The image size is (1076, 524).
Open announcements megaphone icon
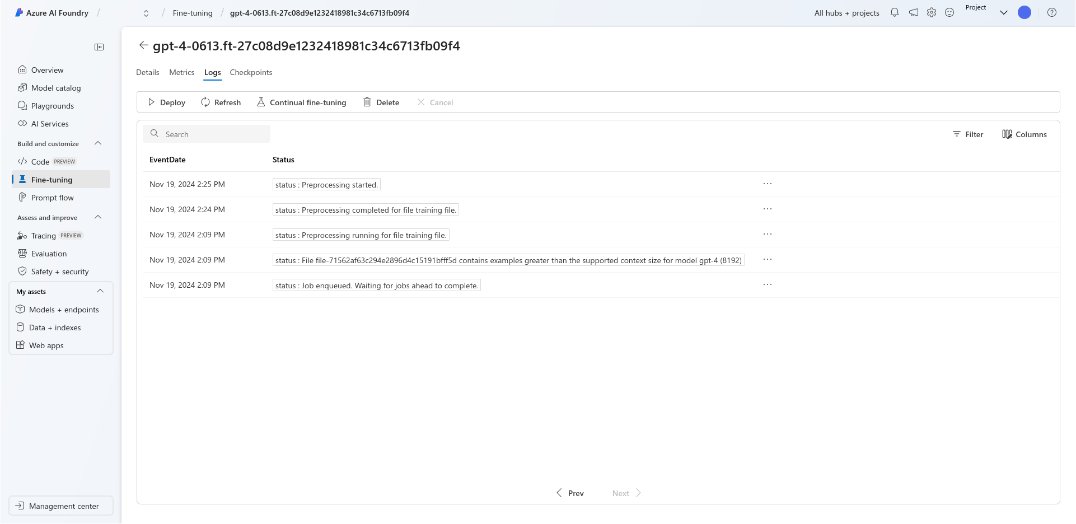click(x=913, y=12)
